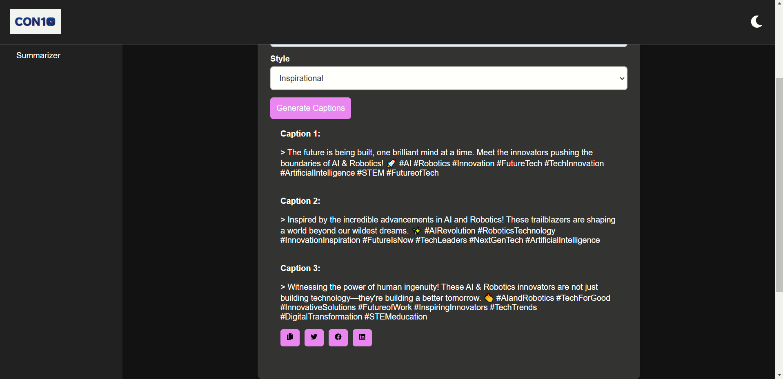
Task: Click the vertical page scrollbar thumb
Action: click(779, 183)
